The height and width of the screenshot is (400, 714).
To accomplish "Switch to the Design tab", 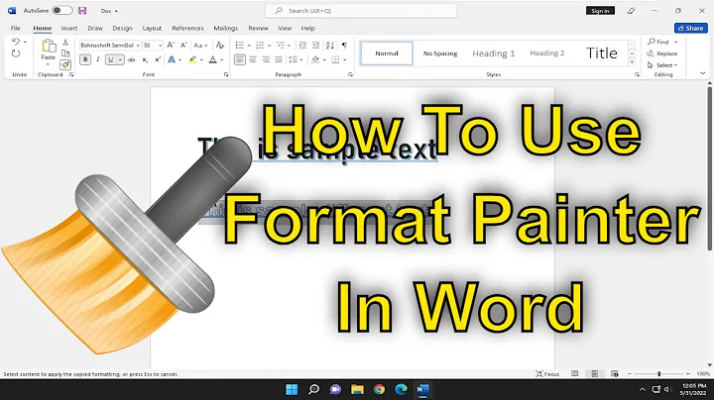I will [122, 28].
